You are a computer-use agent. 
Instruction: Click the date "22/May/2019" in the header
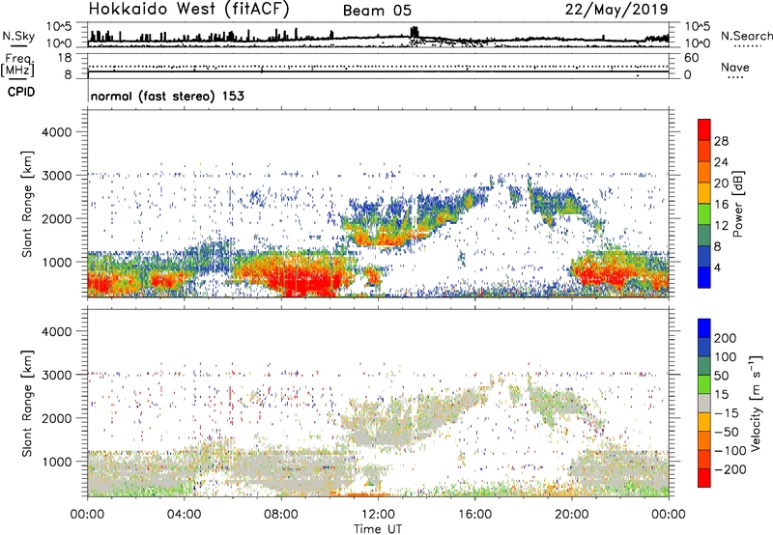tap(616, 9)
